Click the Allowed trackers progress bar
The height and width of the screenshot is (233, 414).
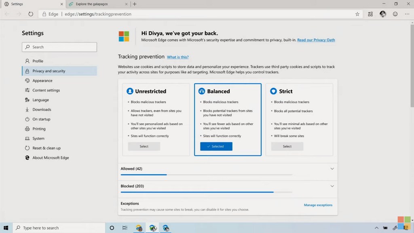(207, 174)
